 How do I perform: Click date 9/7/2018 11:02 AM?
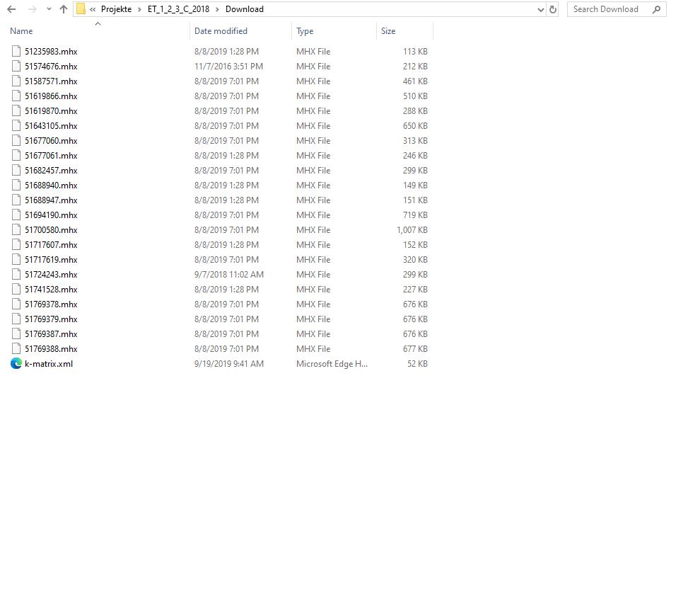pos(229,275)
